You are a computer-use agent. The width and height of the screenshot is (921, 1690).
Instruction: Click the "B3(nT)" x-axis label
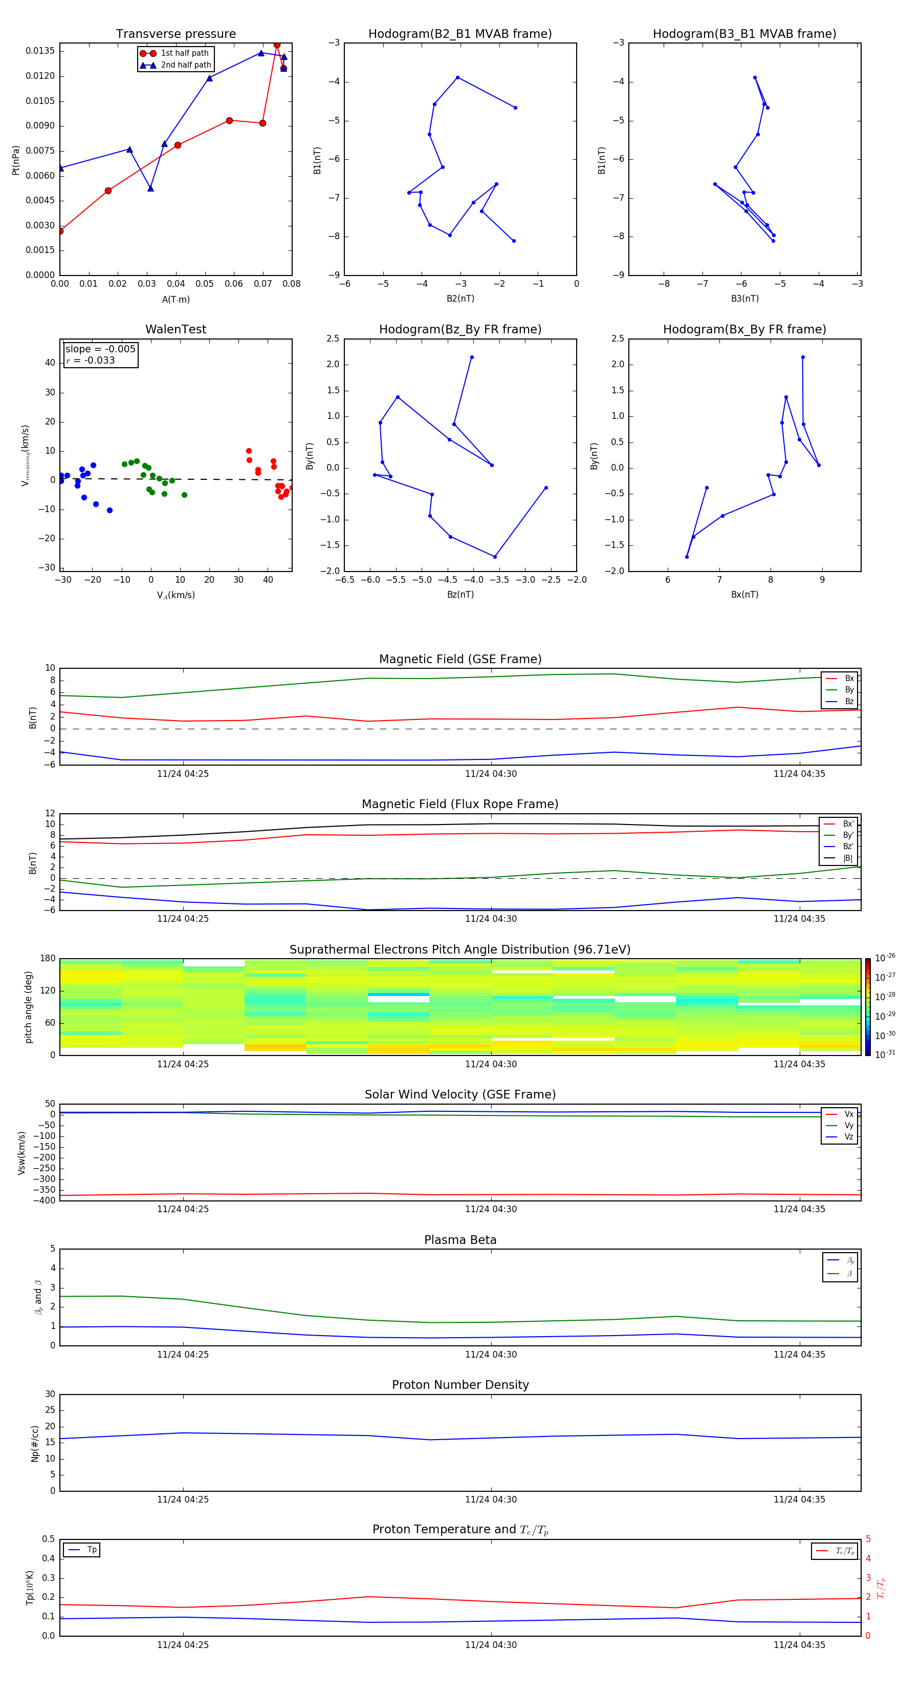[x=744, y=299]
